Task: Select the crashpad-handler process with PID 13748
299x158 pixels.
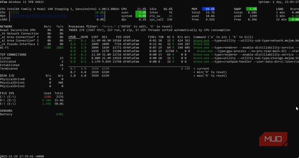Action: [x=184, y=62]
